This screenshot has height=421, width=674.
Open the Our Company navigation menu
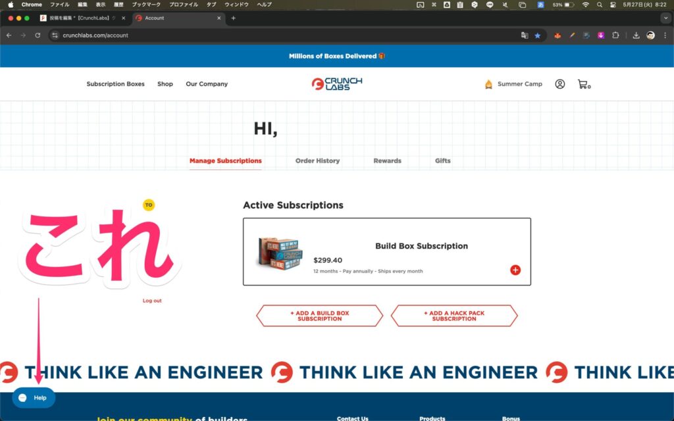(207, 84)
